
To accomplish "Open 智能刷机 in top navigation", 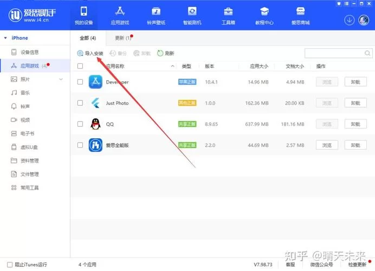I will pyautogui.click(x=192, y=15).
